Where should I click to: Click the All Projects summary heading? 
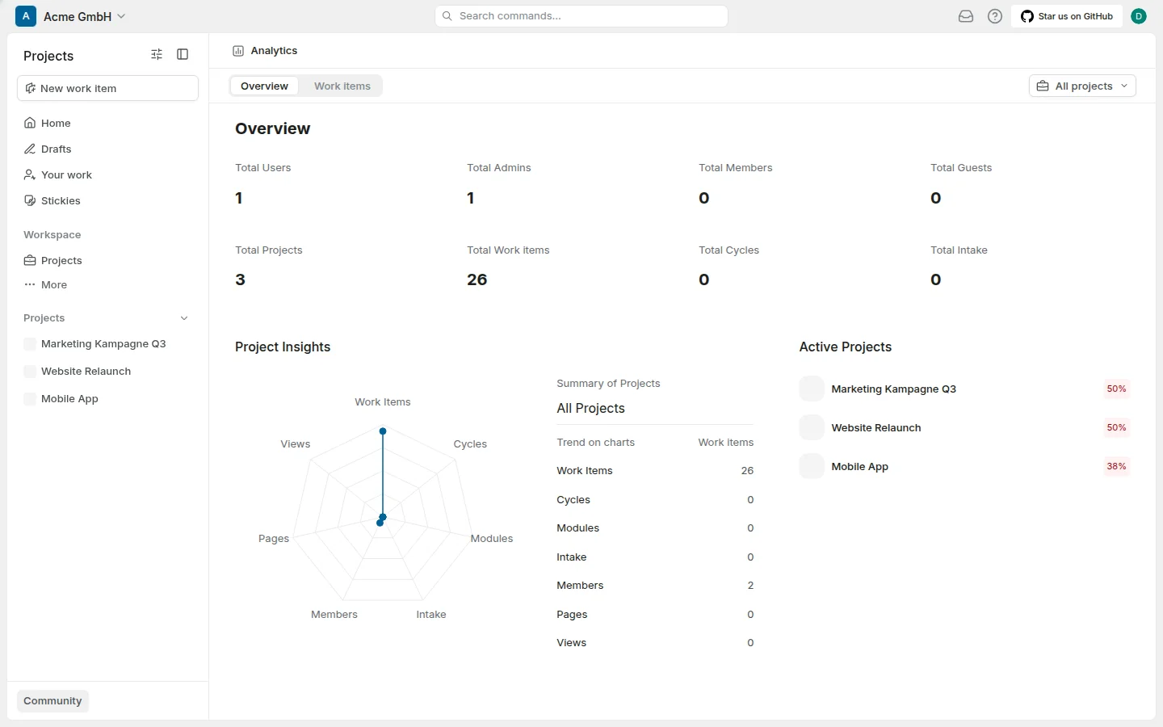point(590,409)
